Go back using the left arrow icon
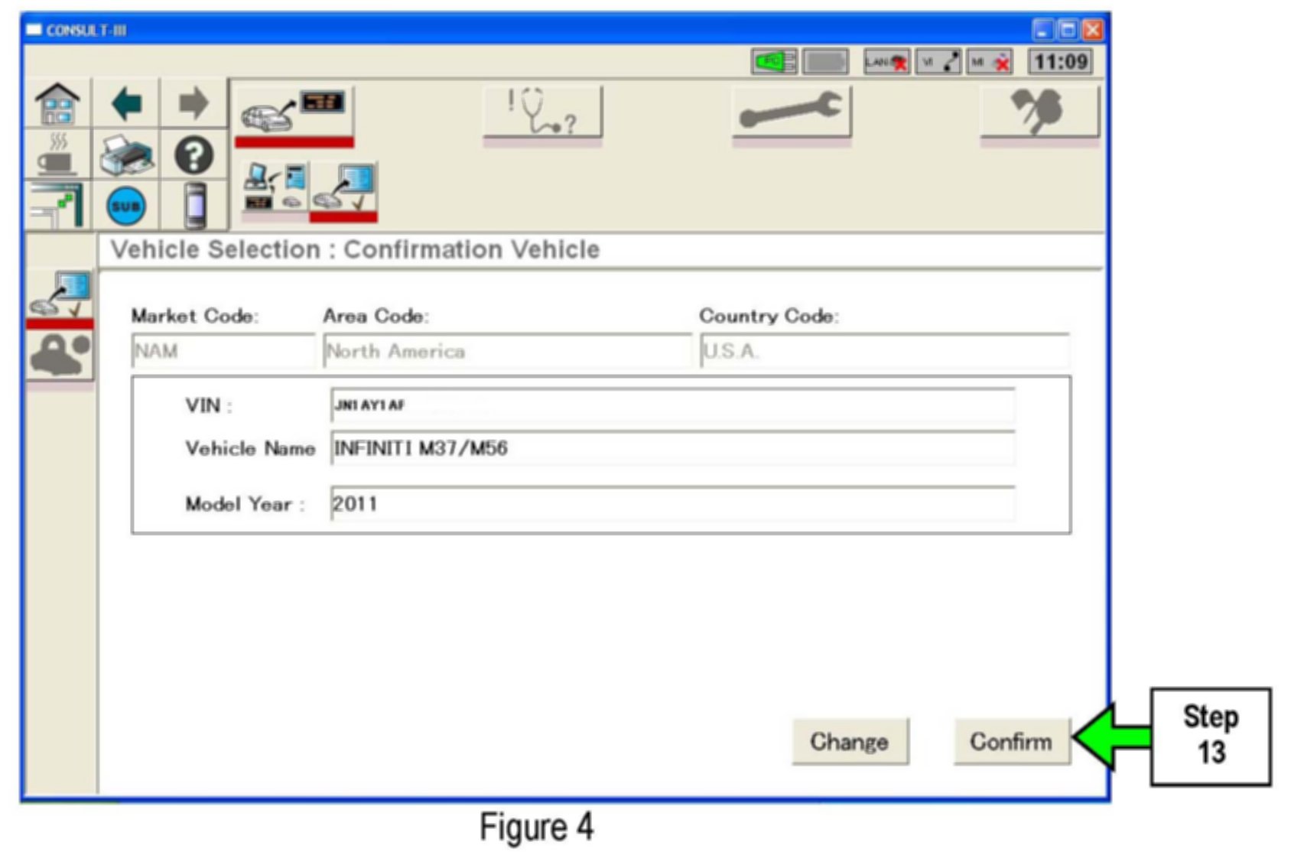This screenshot has width=1304, height=868. coord(126,103)
